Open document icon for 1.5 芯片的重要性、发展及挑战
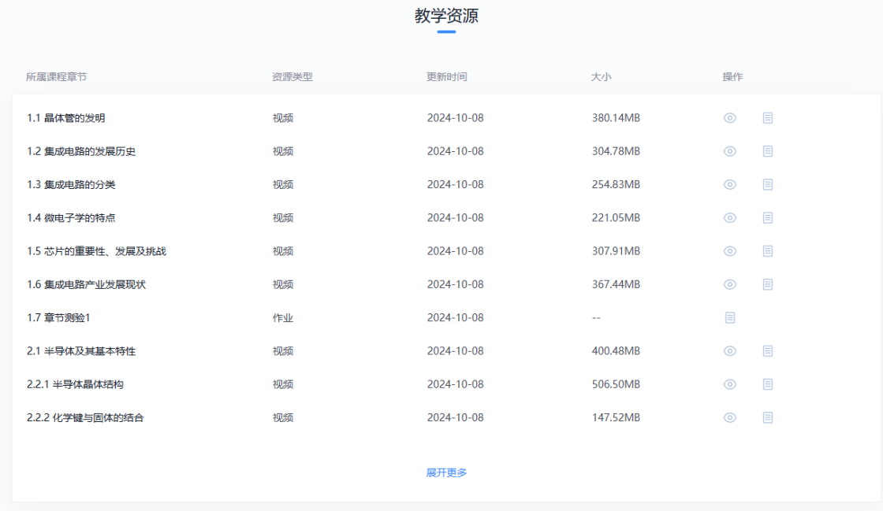Image resolution: width=883 pixels, height=511 pixels. click(x=768, y=251)
